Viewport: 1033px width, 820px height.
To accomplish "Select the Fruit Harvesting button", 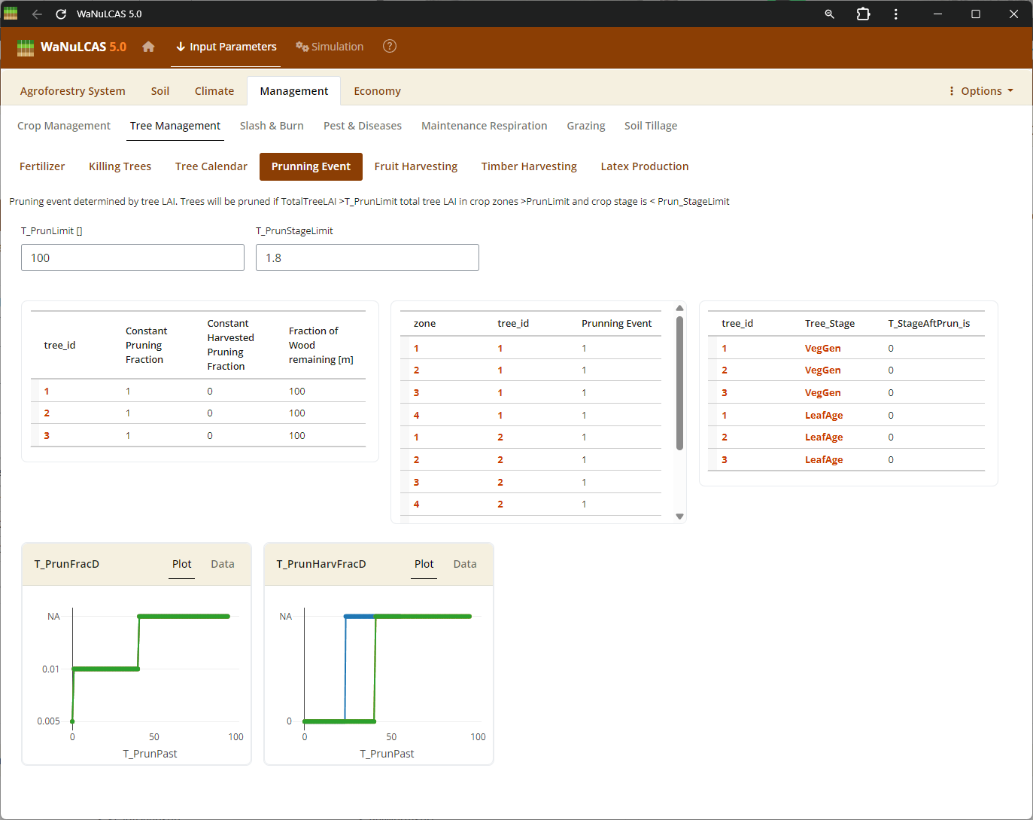I will [x=415, y=166].
